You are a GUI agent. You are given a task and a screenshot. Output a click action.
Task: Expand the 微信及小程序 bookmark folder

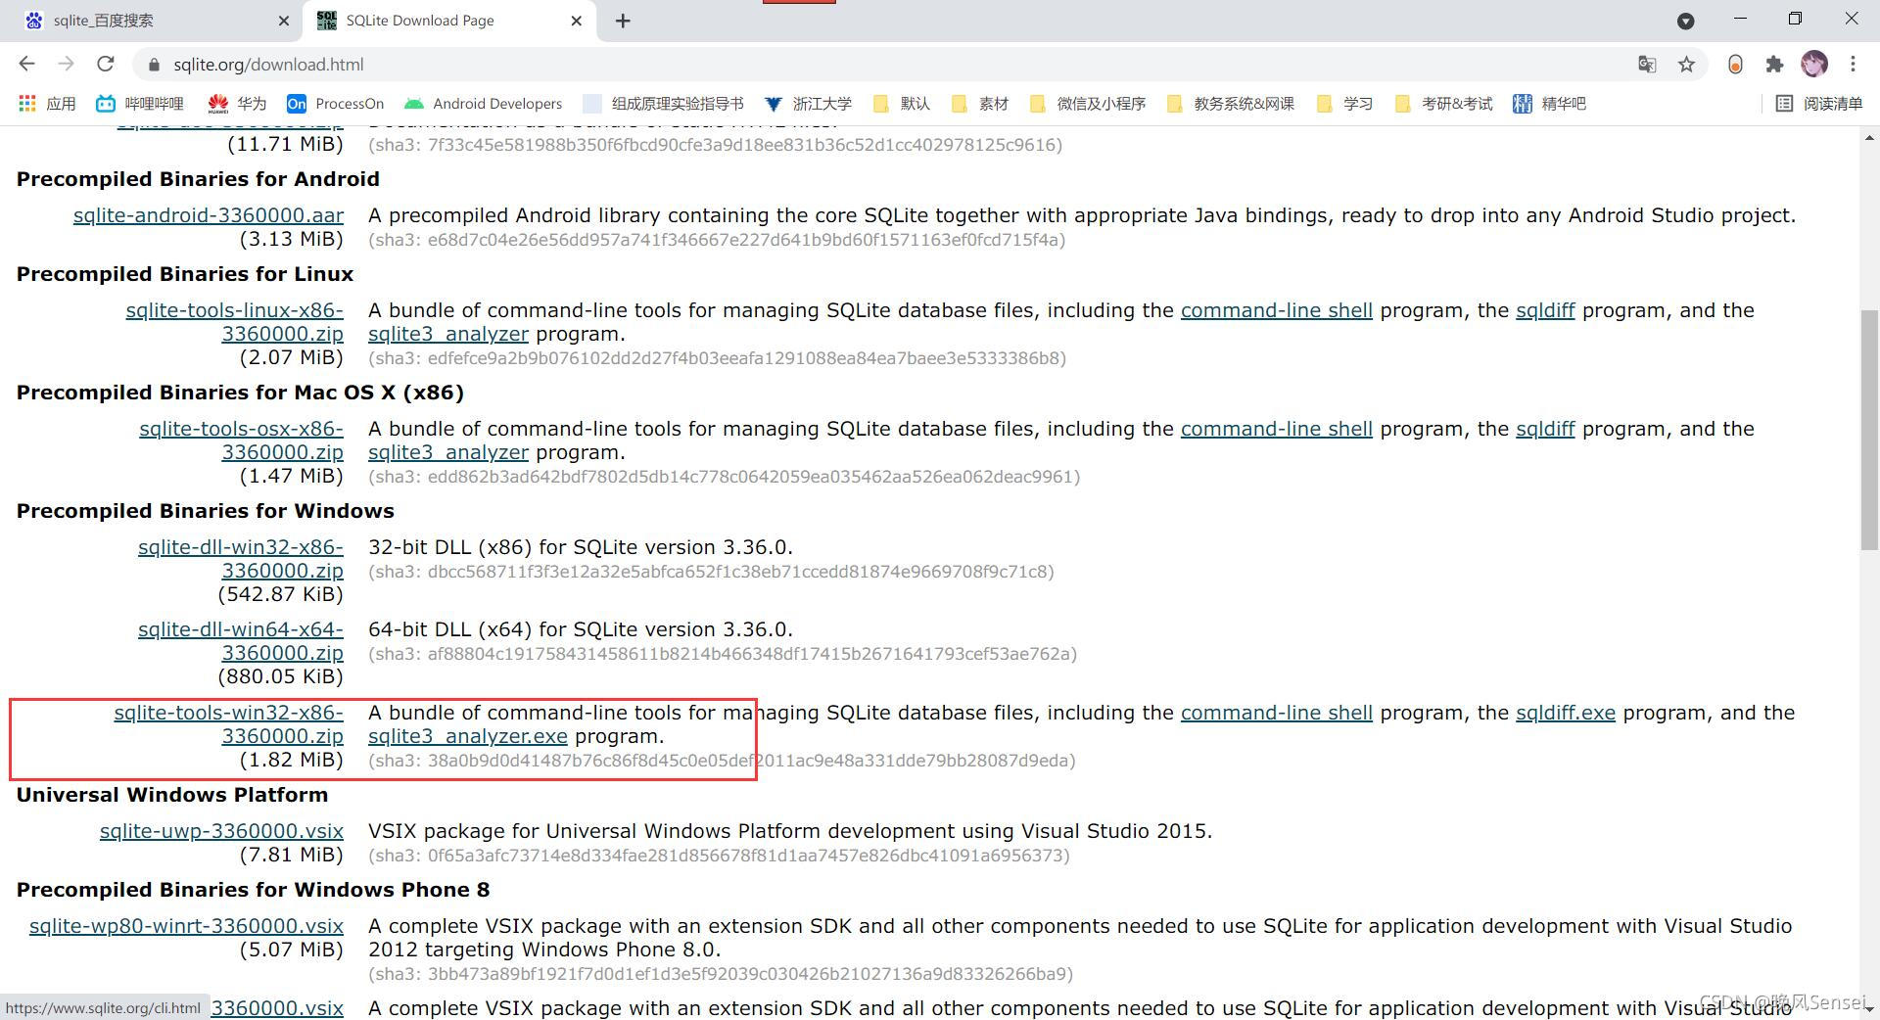1088,104
